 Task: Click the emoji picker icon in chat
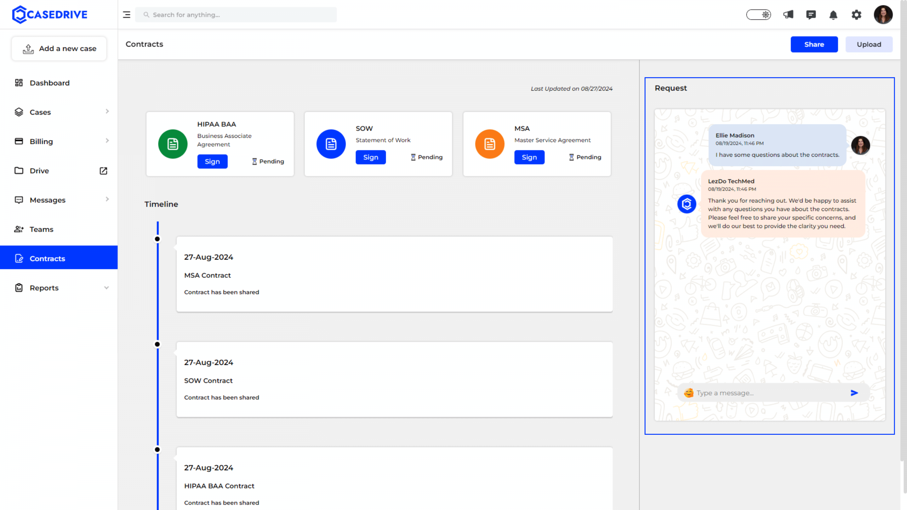688,393
